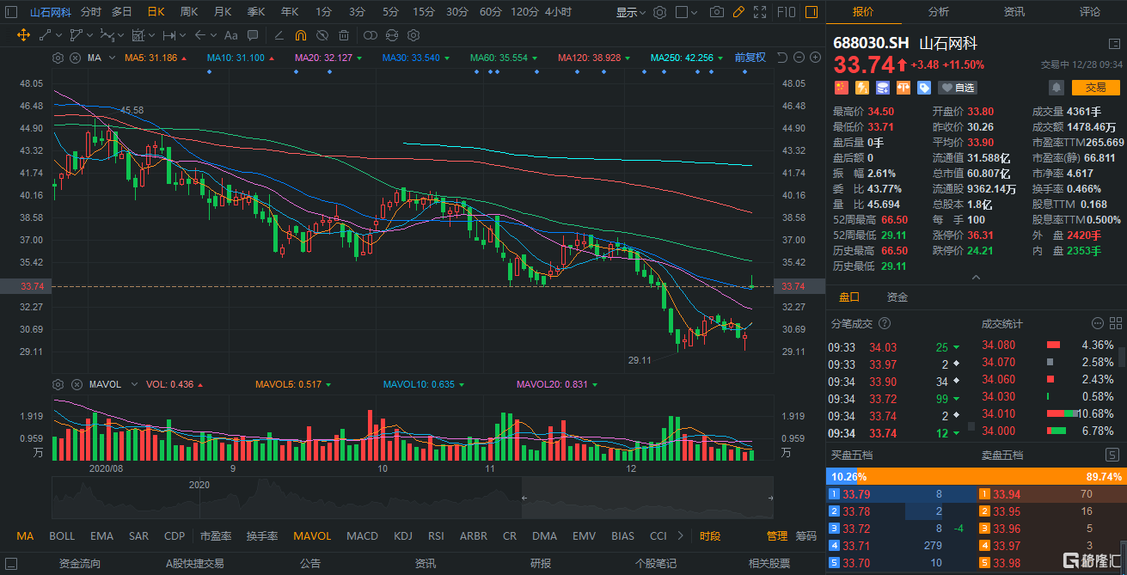Open the 评论 comments tab

[x=1089, y=12]
